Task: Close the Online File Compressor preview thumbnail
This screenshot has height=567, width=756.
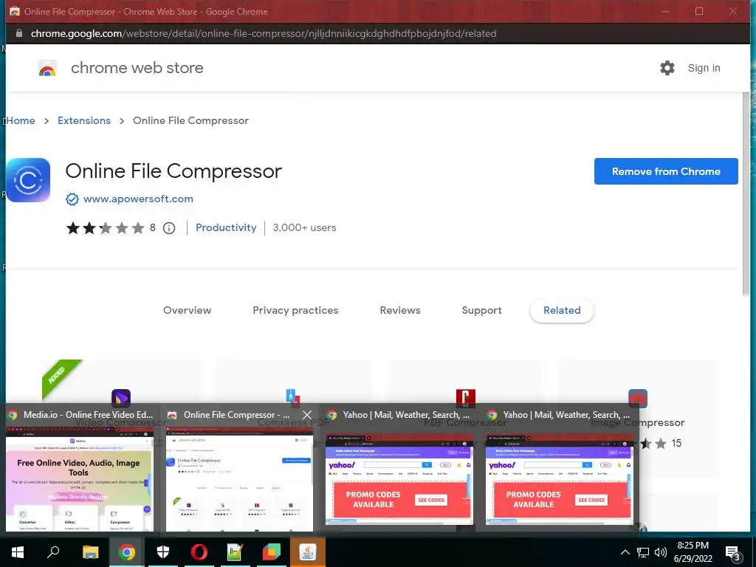Action: [x=307, y=415]
